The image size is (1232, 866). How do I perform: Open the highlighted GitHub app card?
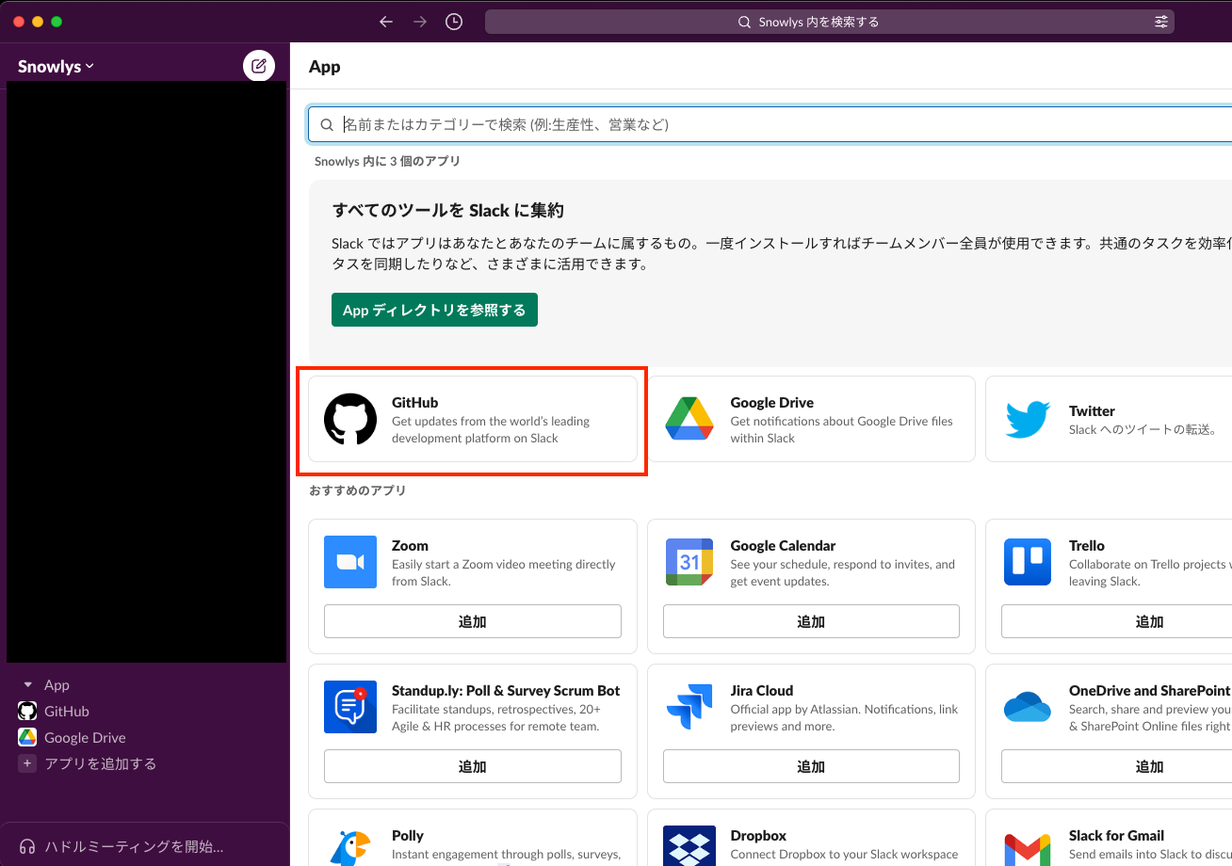(471, 419)
